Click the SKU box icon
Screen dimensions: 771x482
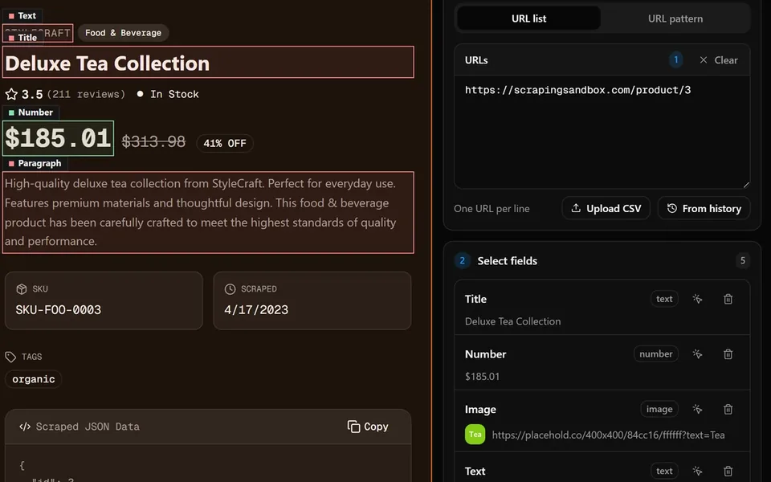point(21,288)
